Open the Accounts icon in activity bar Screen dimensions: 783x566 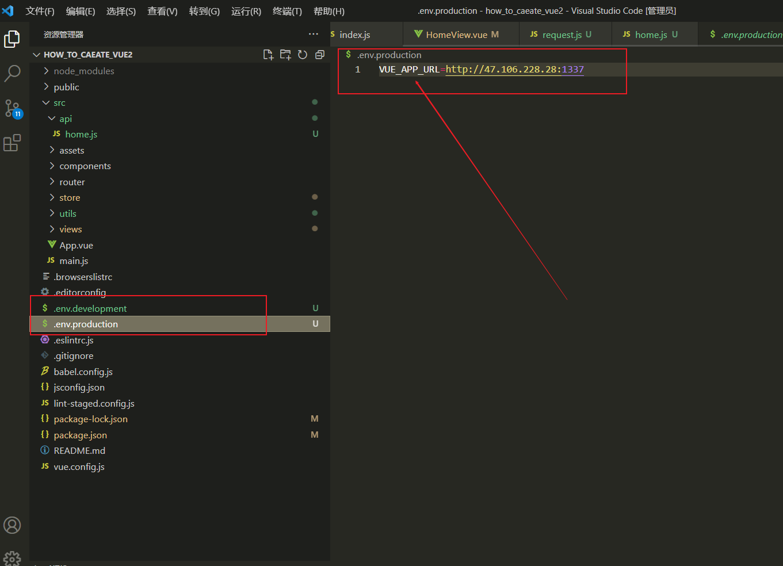click(x=12, y=525)
